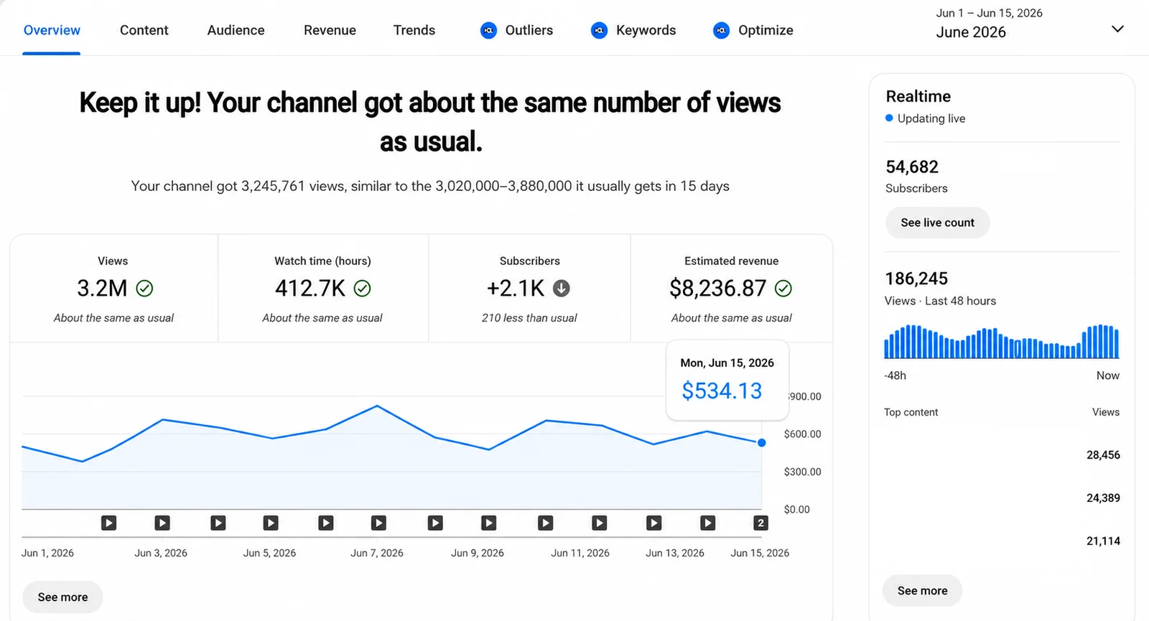Select the Views metric card
Screen dimensions: 1149x621
point(113,289)
